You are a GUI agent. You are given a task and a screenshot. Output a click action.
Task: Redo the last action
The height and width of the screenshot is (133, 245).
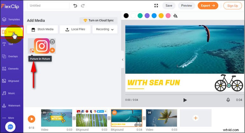(x=83, y=6)
